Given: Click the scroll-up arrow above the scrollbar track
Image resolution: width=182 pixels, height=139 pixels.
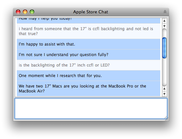Looking at the screenshot, I should coord(164,21).
